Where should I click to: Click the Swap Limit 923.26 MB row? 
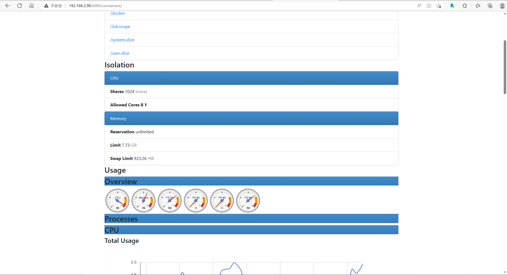tap(251, 158)
